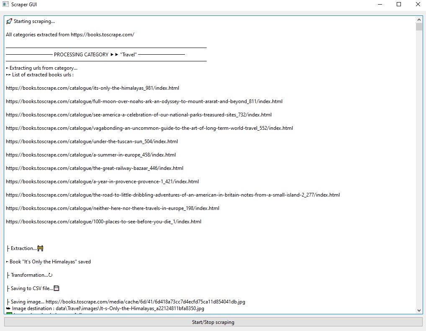Screen dimensions: 426x331
Task: Click the Scraper GUI title bar app icon
Action: pyautogui.click(x=5, y=5)
